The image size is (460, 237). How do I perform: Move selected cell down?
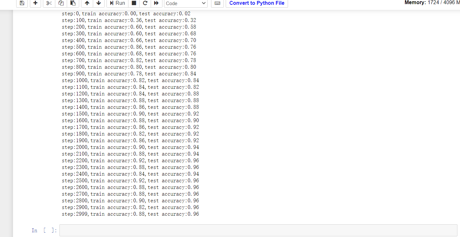point(99,3)
